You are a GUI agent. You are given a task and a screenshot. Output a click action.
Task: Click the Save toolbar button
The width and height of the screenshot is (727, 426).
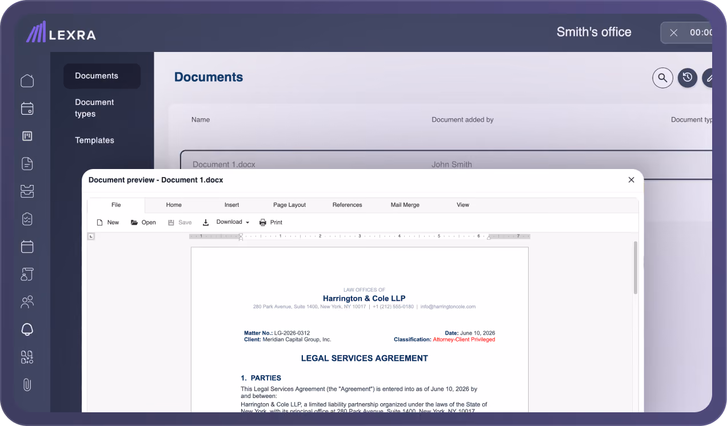click(179, 222)
